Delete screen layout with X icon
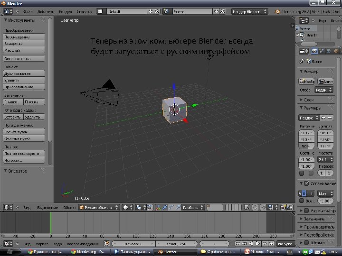 point(156,11)
